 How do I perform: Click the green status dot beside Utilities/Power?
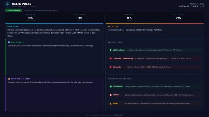point(111,50)
